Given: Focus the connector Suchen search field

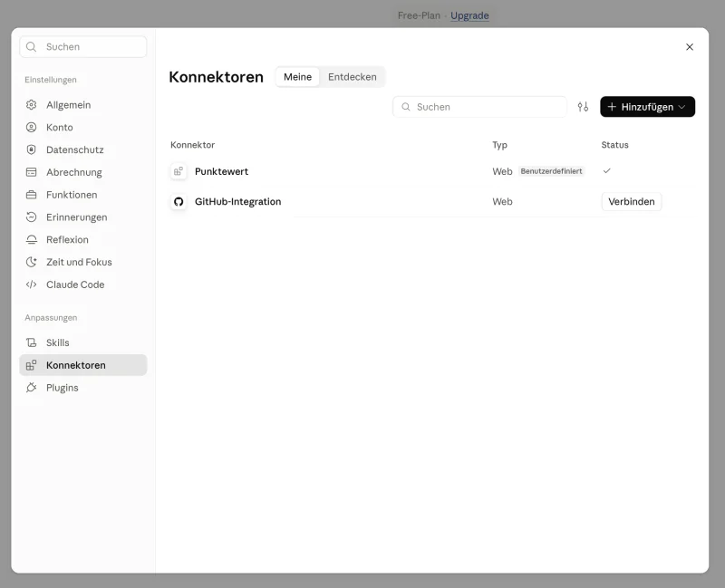Looking at the screenshot, I should click(x=479, y=107).
